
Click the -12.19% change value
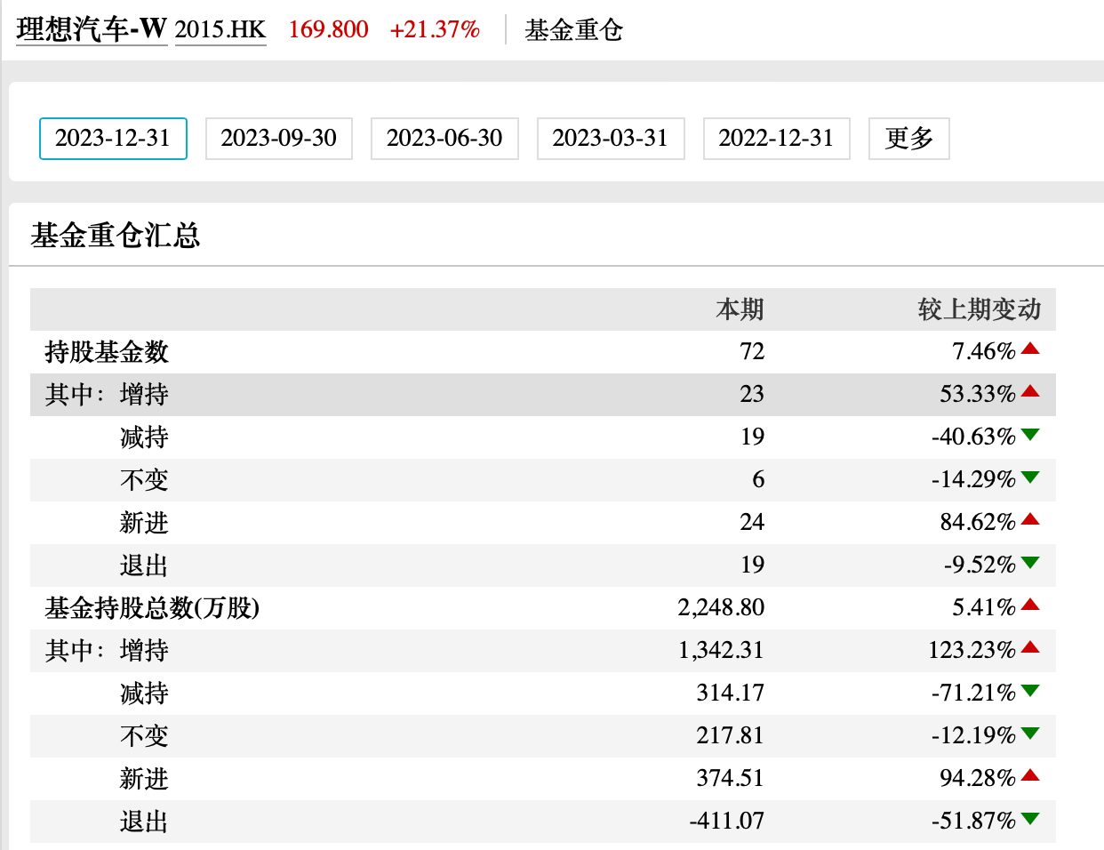973,736
